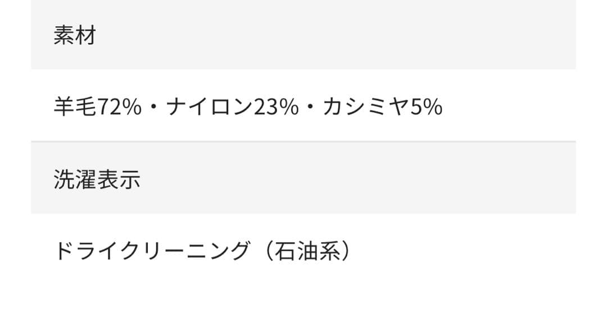Click the （石油系） text in parentheses
Screen dimensions: 607x319
coord(309,251)
